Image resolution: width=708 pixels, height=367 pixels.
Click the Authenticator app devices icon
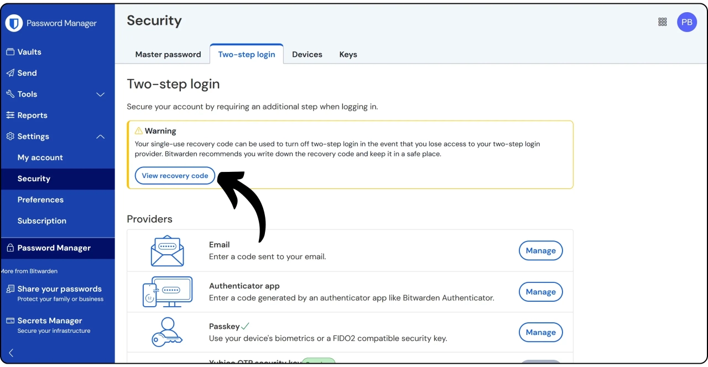[x=168, y=292]
